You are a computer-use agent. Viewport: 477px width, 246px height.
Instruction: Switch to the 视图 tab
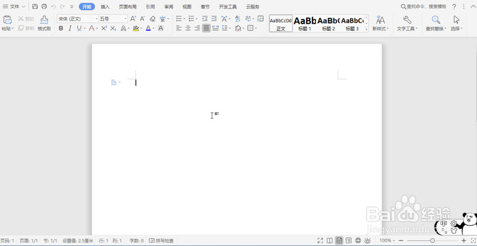[187, 7]
